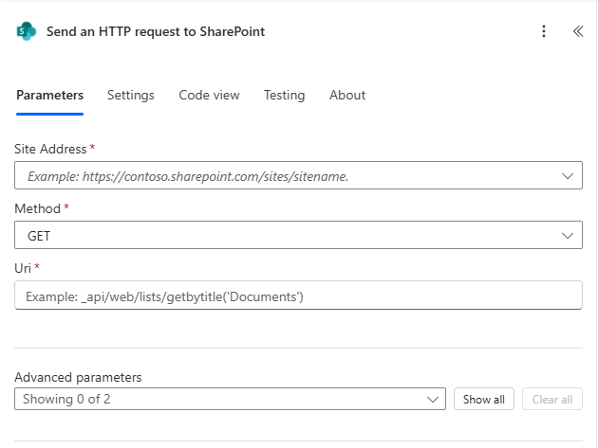Click into the Uri input field
This screenshot has height=448, width=598.
tap(298, 296)
